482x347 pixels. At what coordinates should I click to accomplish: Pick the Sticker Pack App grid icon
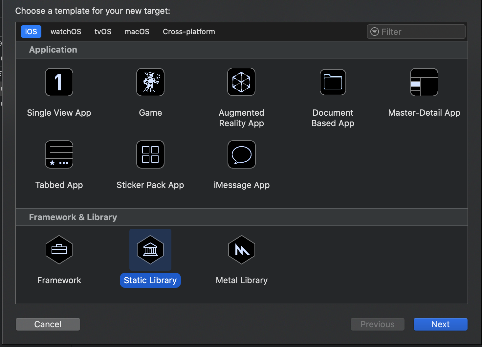[x=150, y=154]
